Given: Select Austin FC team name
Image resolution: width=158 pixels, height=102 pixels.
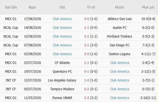Looking at the screenshot, I should [x=119, y=27].
